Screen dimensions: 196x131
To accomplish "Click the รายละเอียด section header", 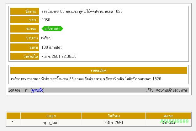I will (x=98, y=70).
